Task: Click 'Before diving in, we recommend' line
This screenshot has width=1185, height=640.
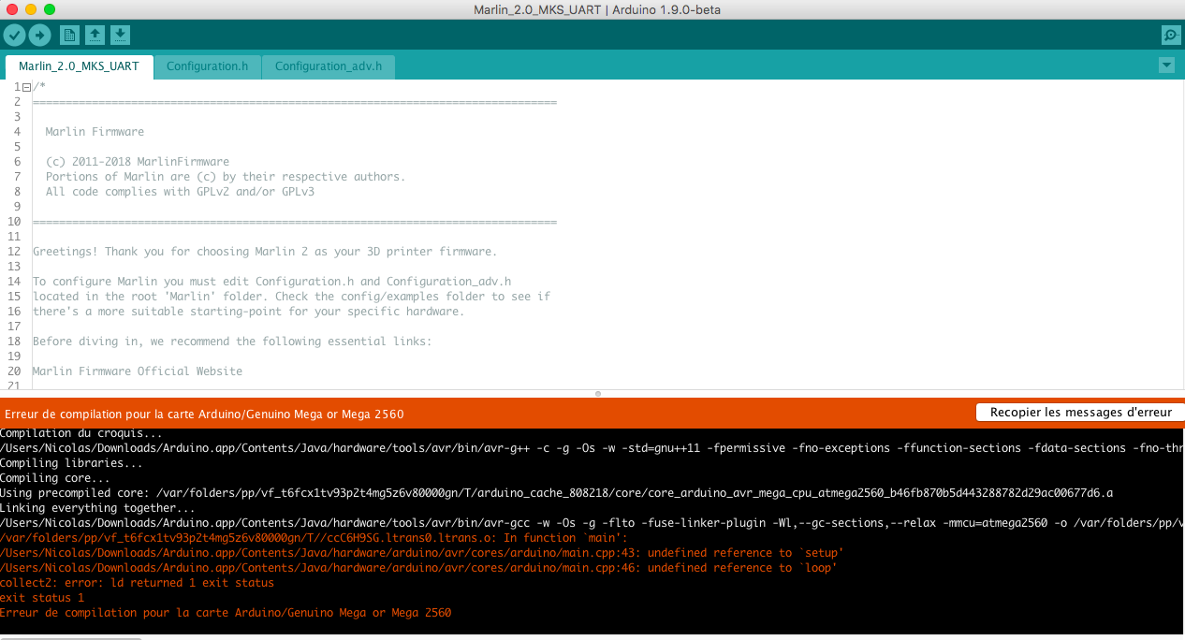Action: (232, 342)
